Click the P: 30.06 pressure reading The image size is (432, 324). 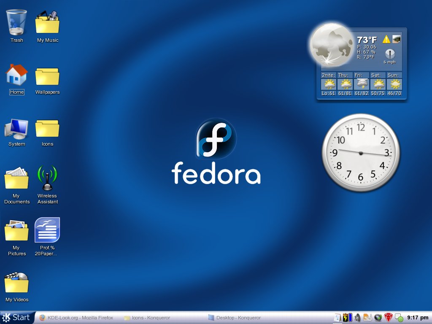click(367, 47)
